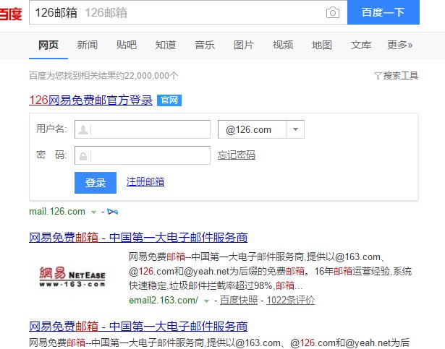Open the 注册邮箱 link

click(145, 182)
